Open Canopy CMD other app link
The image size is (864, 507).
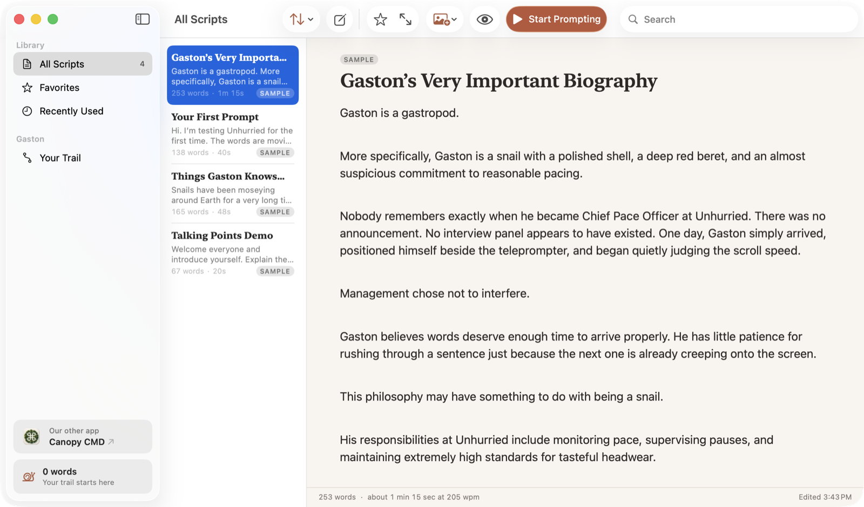coord(83,437)
